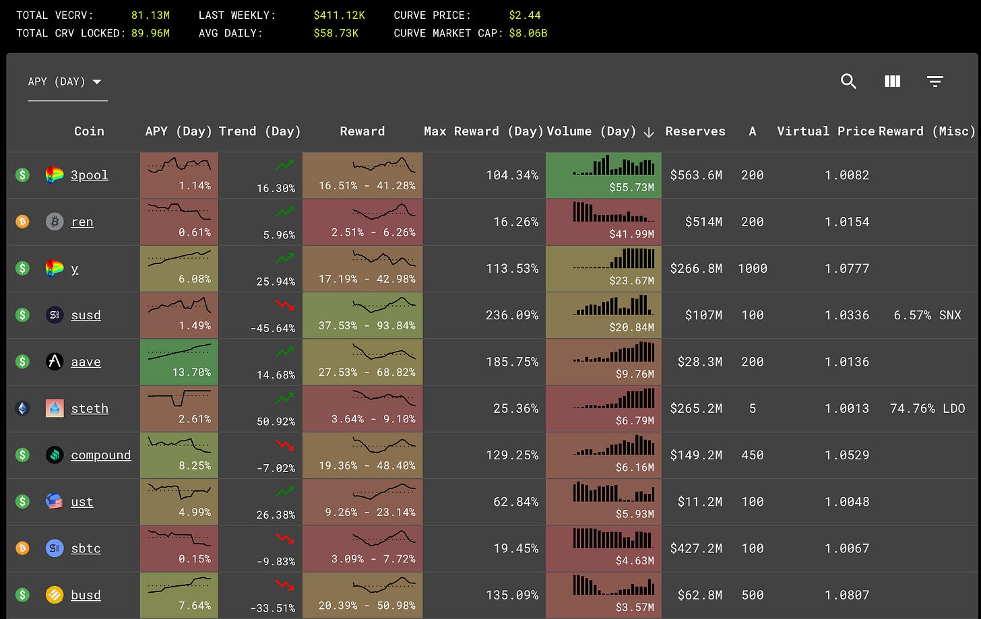981x619 pixels.
Task: Click the $8.06B Curve market cap value
Action: 528,32
